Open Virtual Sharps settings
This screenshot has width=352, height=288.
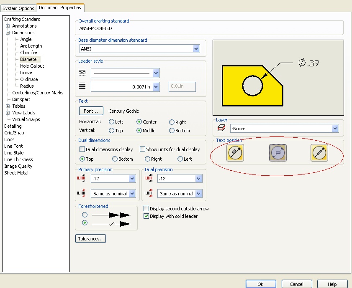26,119
